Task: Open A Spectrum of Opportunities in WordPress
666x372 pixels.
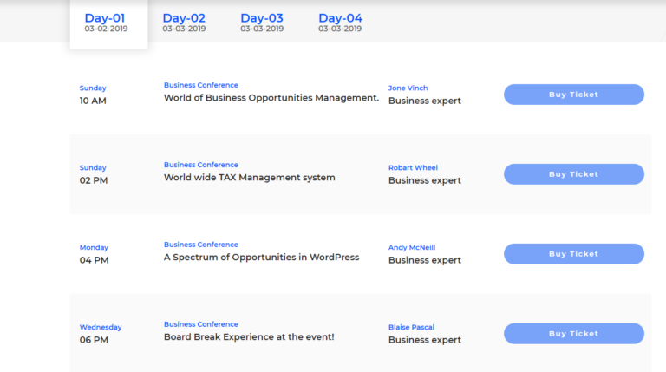Action: click(261, 258)
